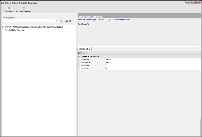
Task: Select the ExprValue property name cell
Action: click(93, 66)
